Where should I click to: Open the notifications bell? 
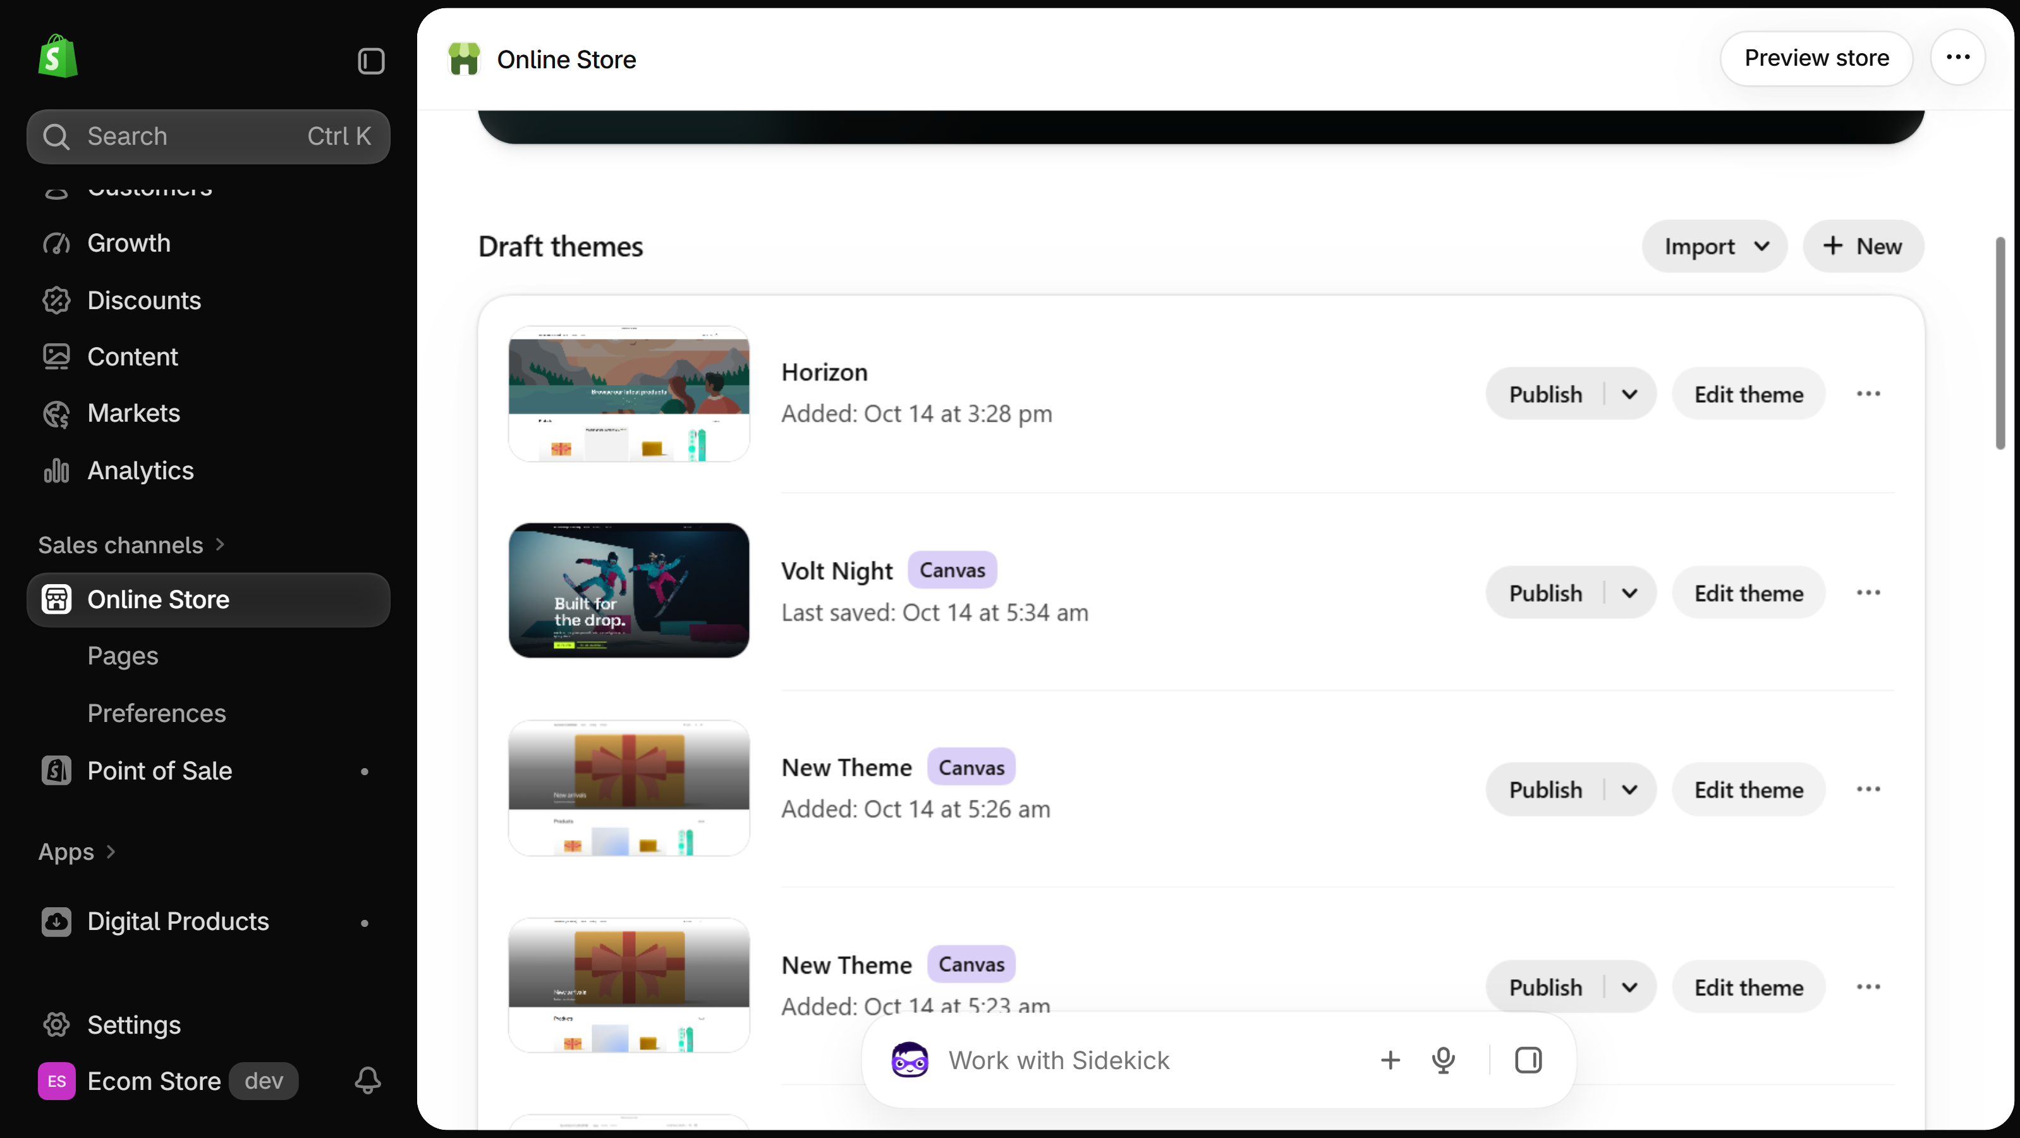367,1080
